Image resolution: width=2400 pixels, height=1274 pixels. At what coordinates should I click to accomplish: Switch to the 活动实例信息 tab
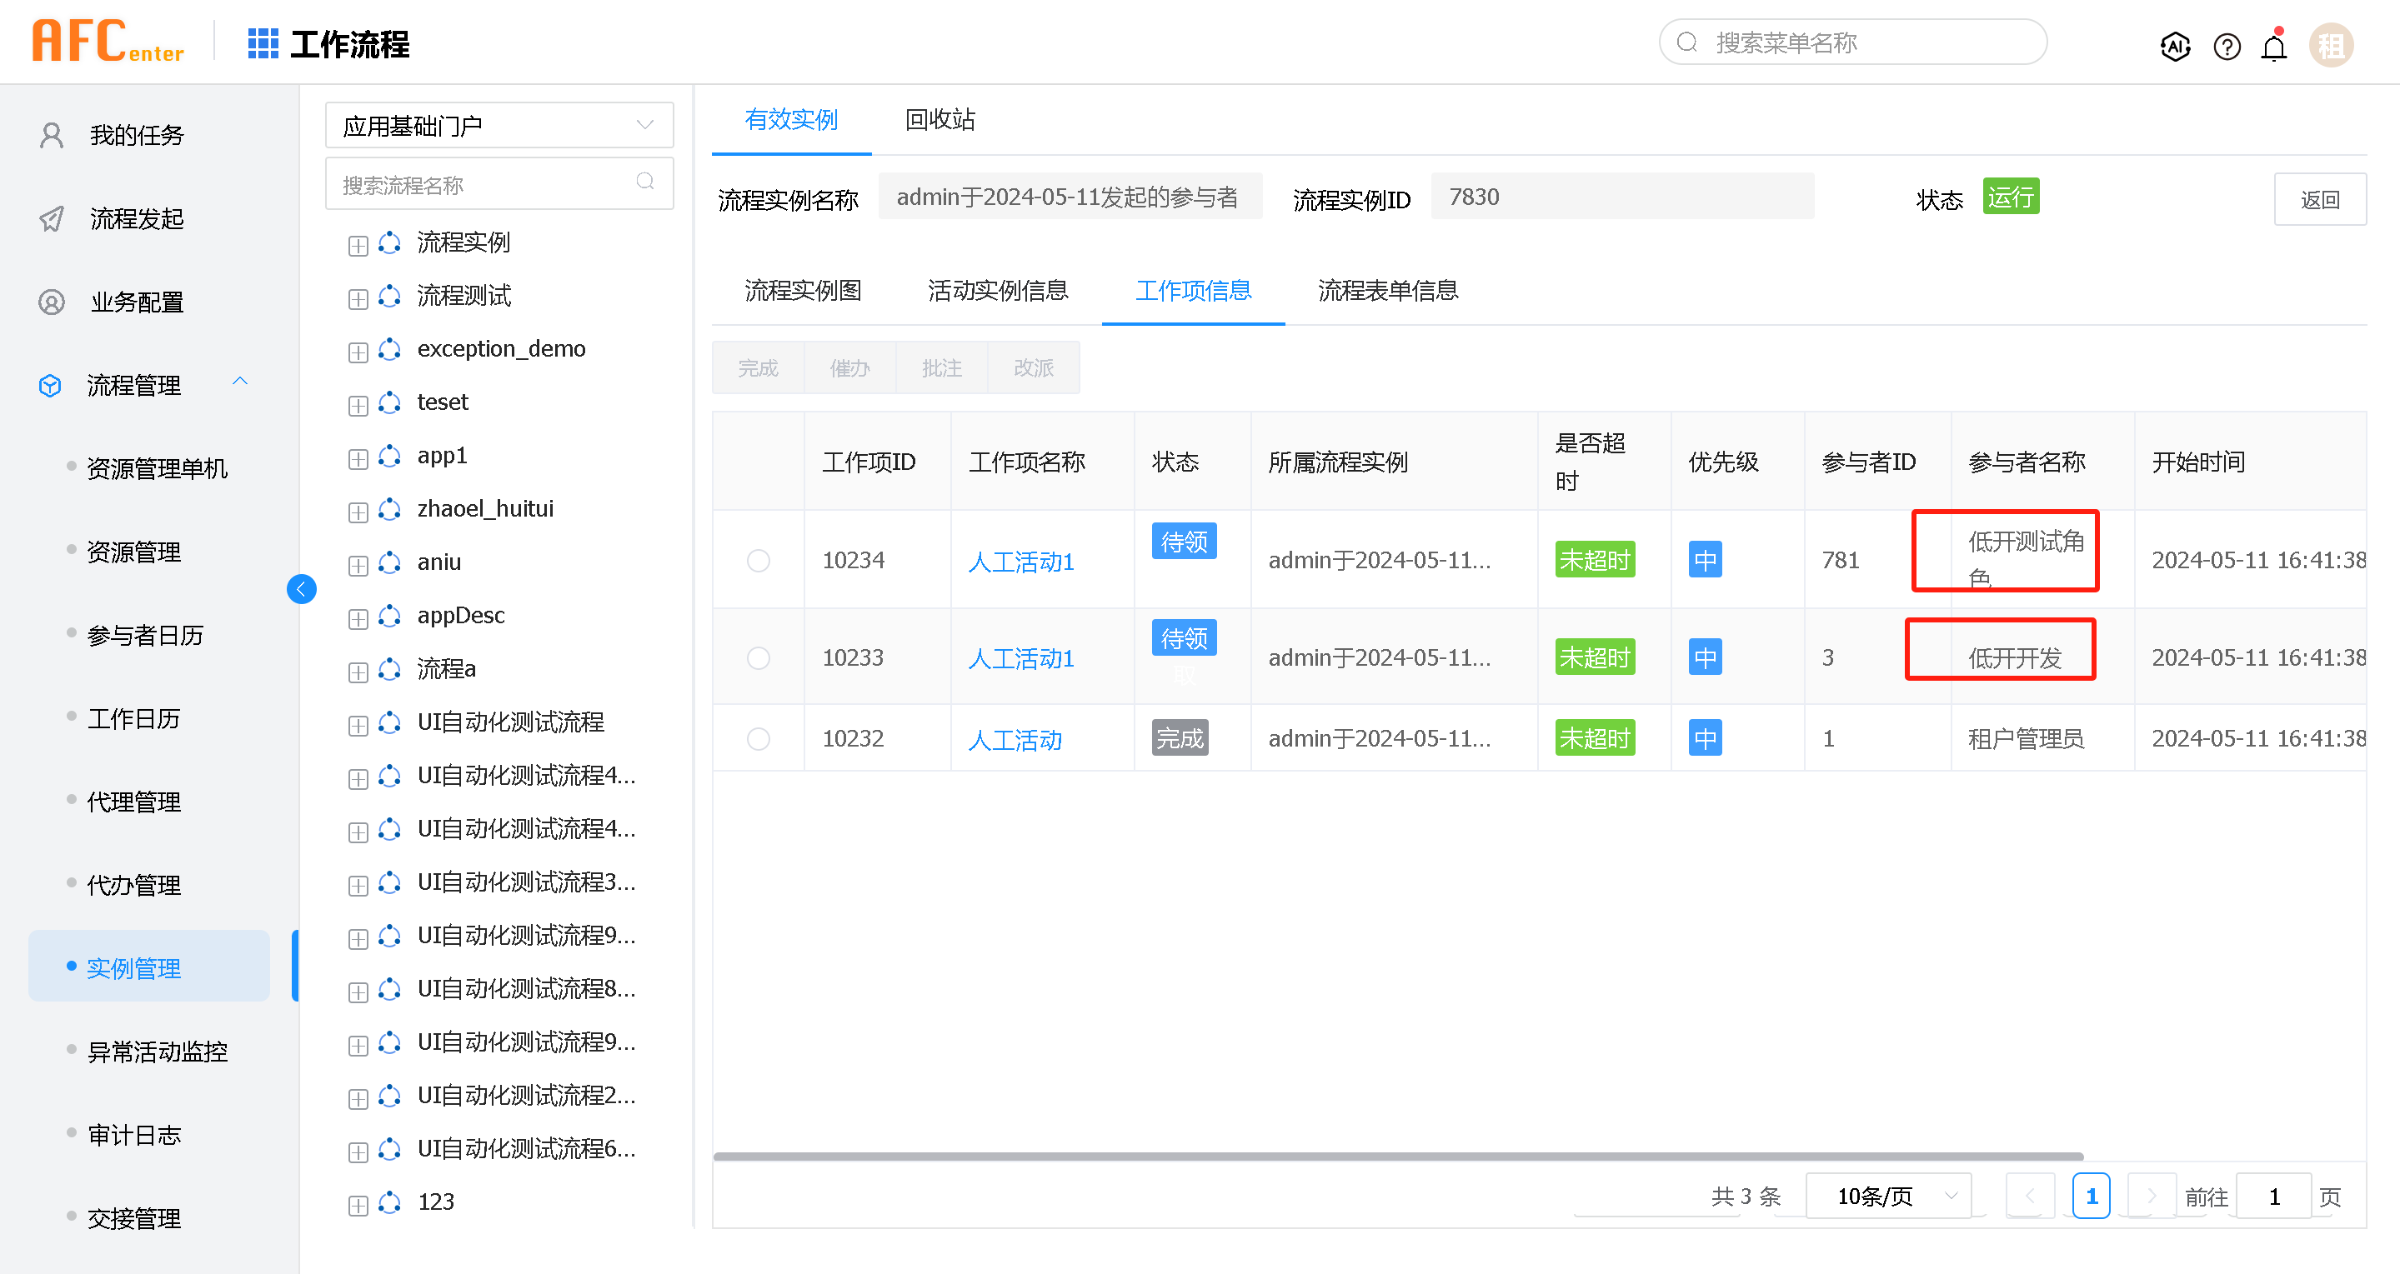(x=997, y=291)
